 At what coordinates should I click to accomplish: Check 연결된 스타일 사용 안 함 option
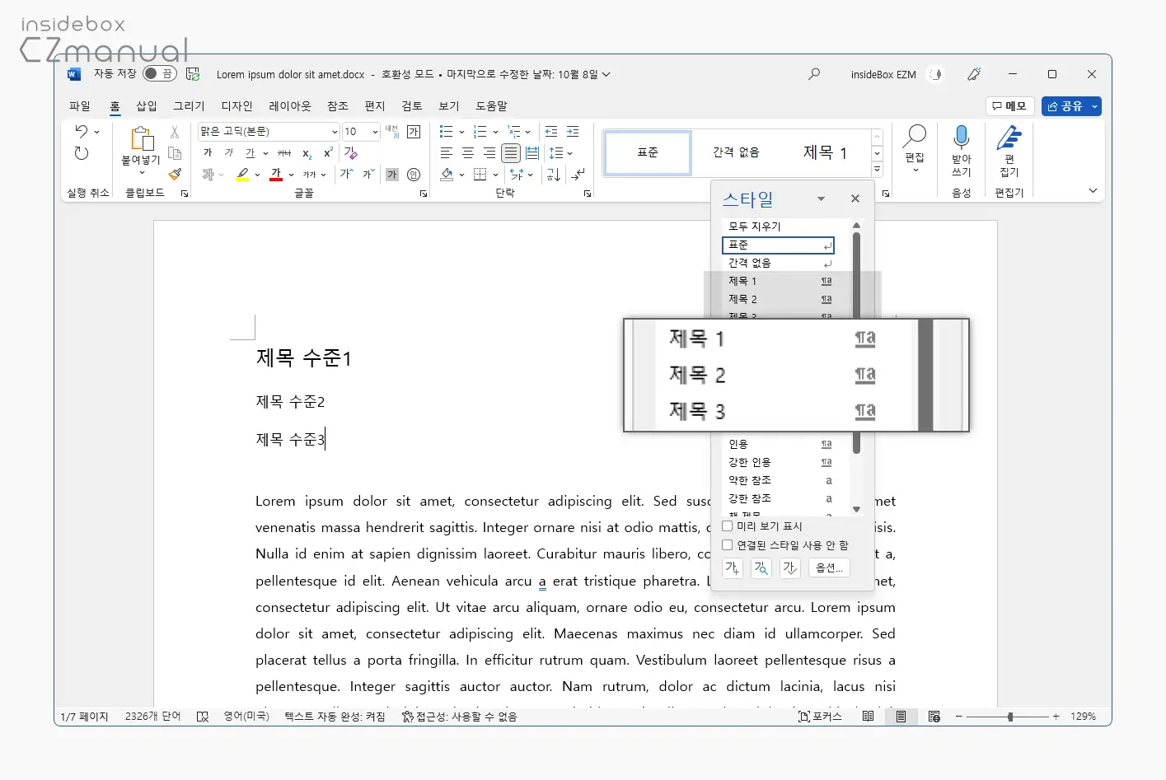728,545
